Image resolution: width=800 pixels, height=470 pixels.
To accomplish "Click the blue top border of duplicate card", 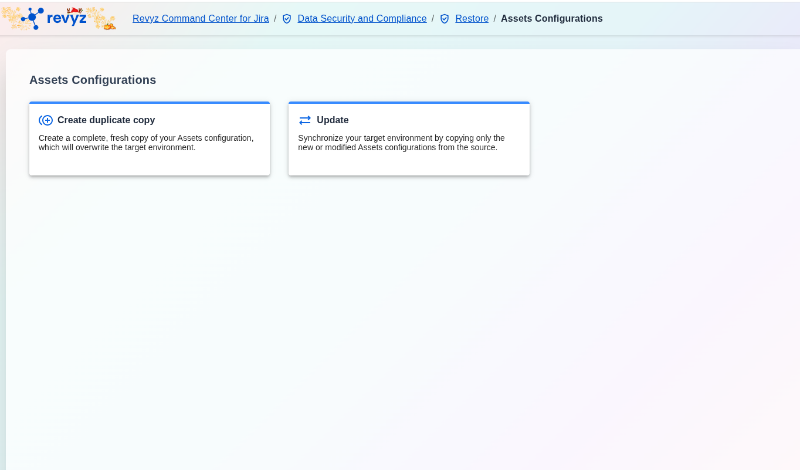I will point(150,103).
